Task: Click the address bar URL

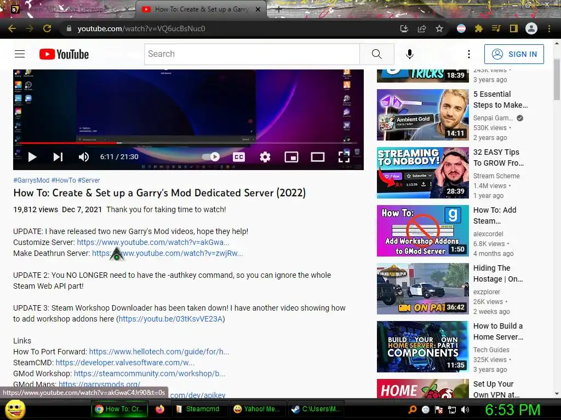Action: coord(141,28)
